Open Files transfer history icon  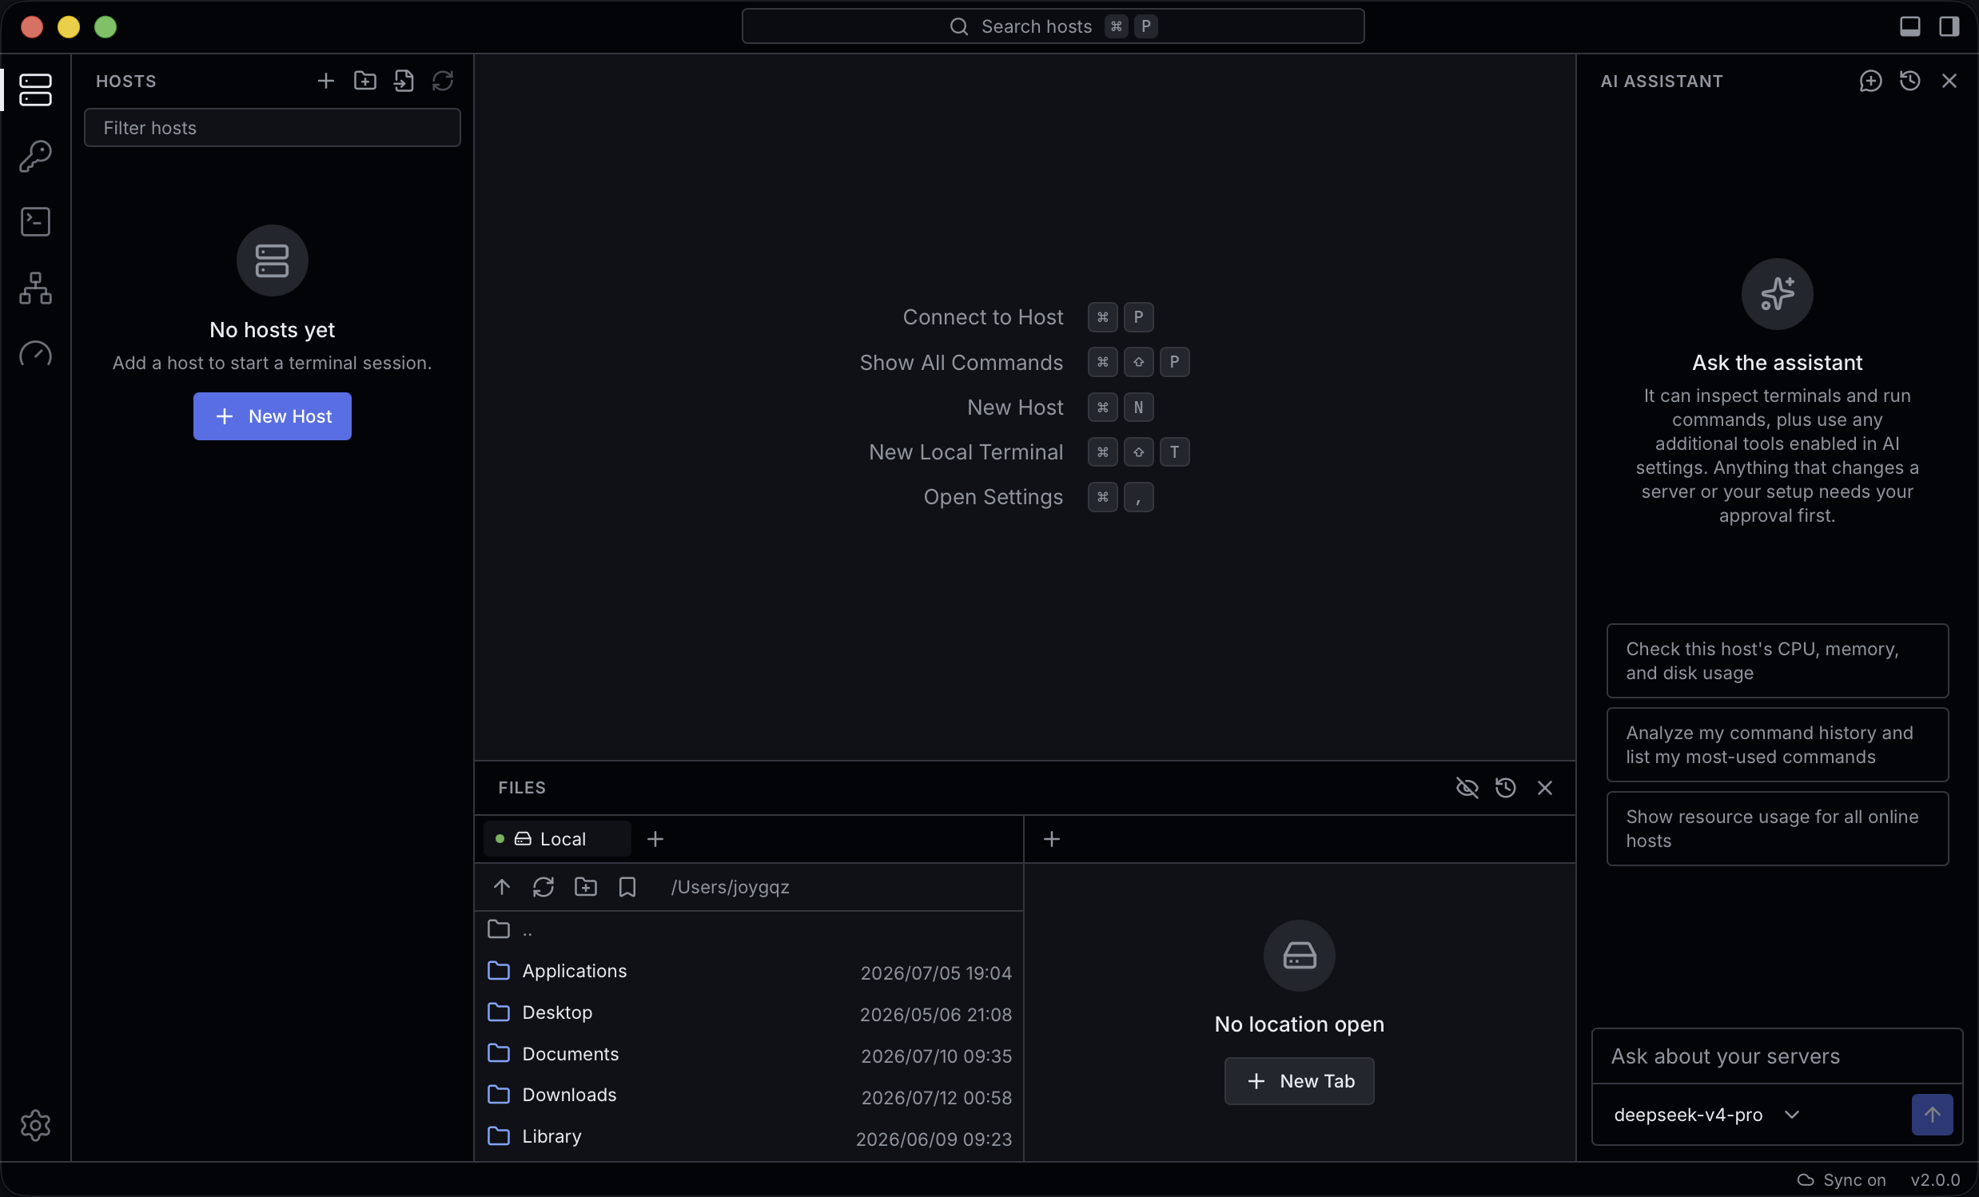pos(1506,788)
